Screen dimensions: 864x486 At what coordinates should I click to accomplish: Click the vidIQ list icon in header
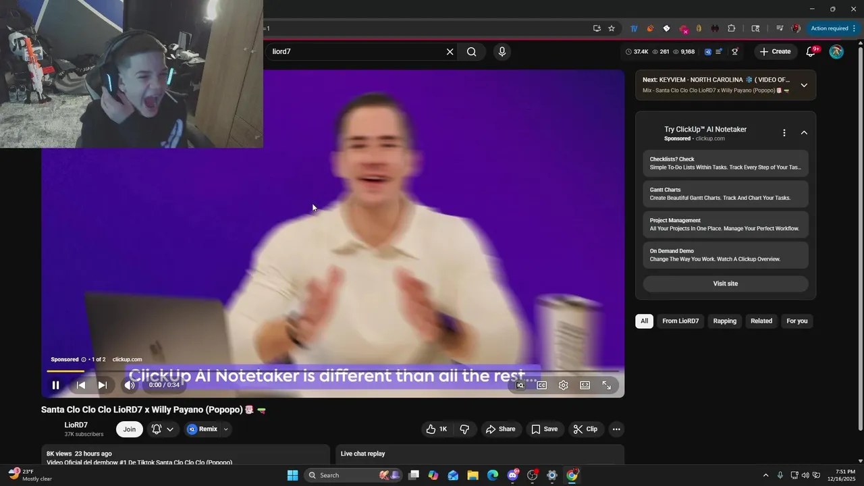720,51
